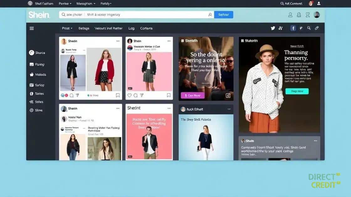The image size is (351, 197).
Task: Switch to the Sedngs tab
Action: (84, 28)
